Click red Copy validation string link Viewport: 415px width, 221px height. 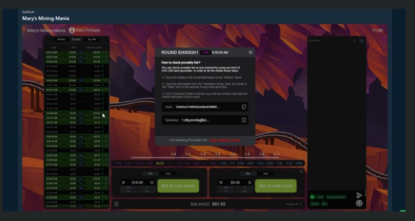[x=224, y=140]
